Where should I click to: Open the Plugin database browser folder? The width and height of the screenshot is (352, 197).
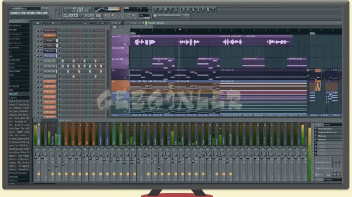pyautogui.click(x=19, y=34)
